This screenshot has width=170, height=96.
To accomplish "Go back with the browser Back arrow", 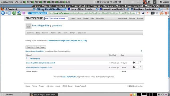I will click(3, 13).
